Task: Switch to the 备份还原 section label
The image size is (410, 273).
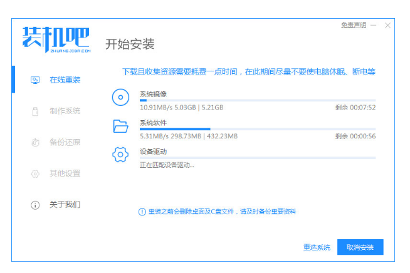Action: click(65, 143)
